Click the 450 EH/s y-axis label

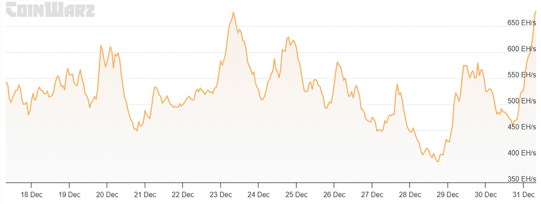click(x=522, y=127)
